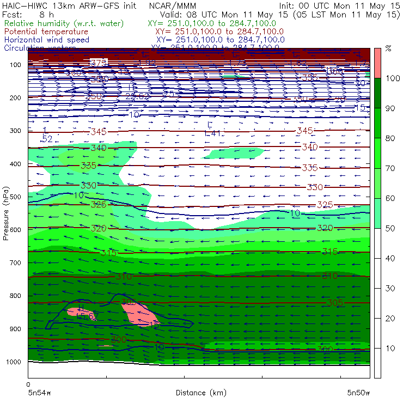The height and width of the screenshot is (403, 403).
Task: Click the '300' pressure axis tick label
Action: (15, 131)
